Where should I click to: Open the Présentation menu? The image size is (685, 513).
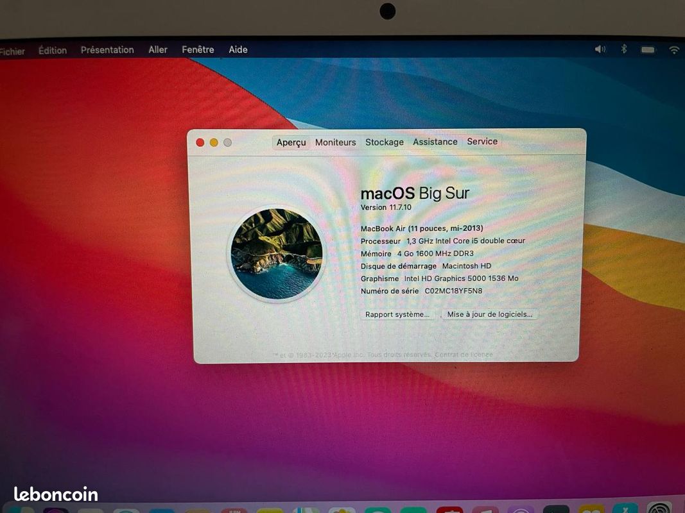107,50
